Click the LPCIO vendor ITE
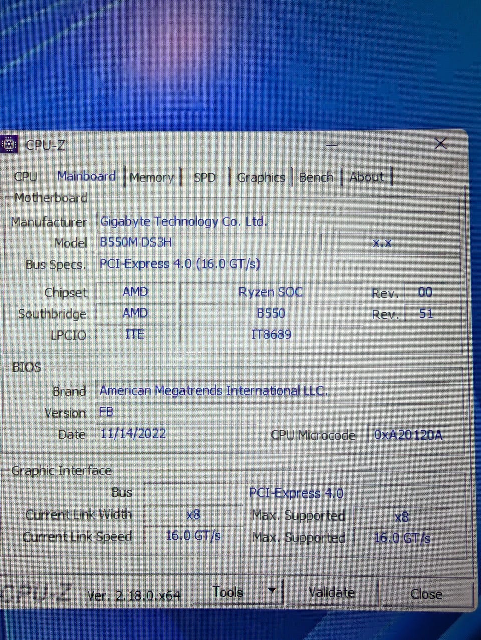This screenshot has width=481, height=640. tap(135, 334)
